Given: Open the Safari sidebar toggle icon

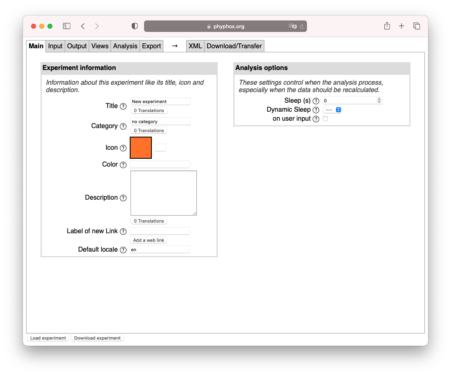Looking at the screenshot, I should click(67, 26).
